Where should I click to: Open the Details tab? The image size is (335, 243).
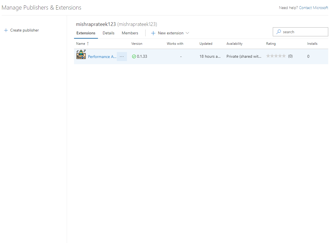coord(109,33)
